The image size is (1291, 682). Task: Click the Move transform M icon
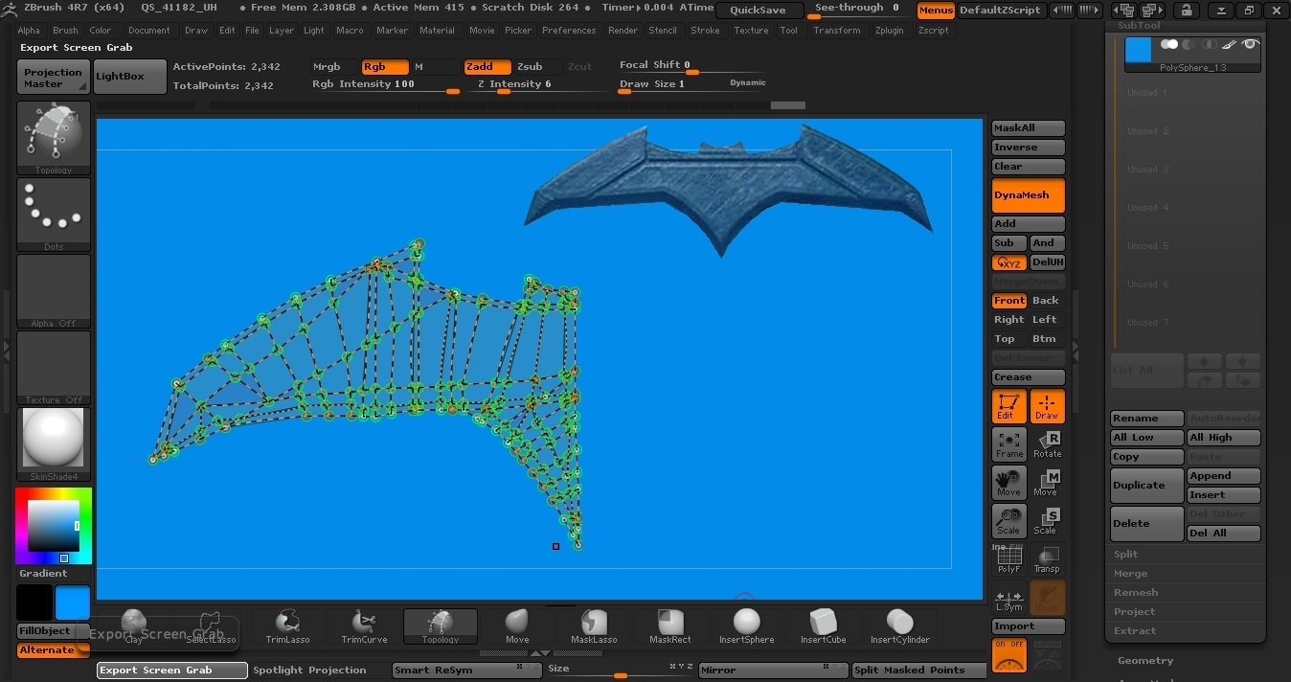[x=1048, y=483]
